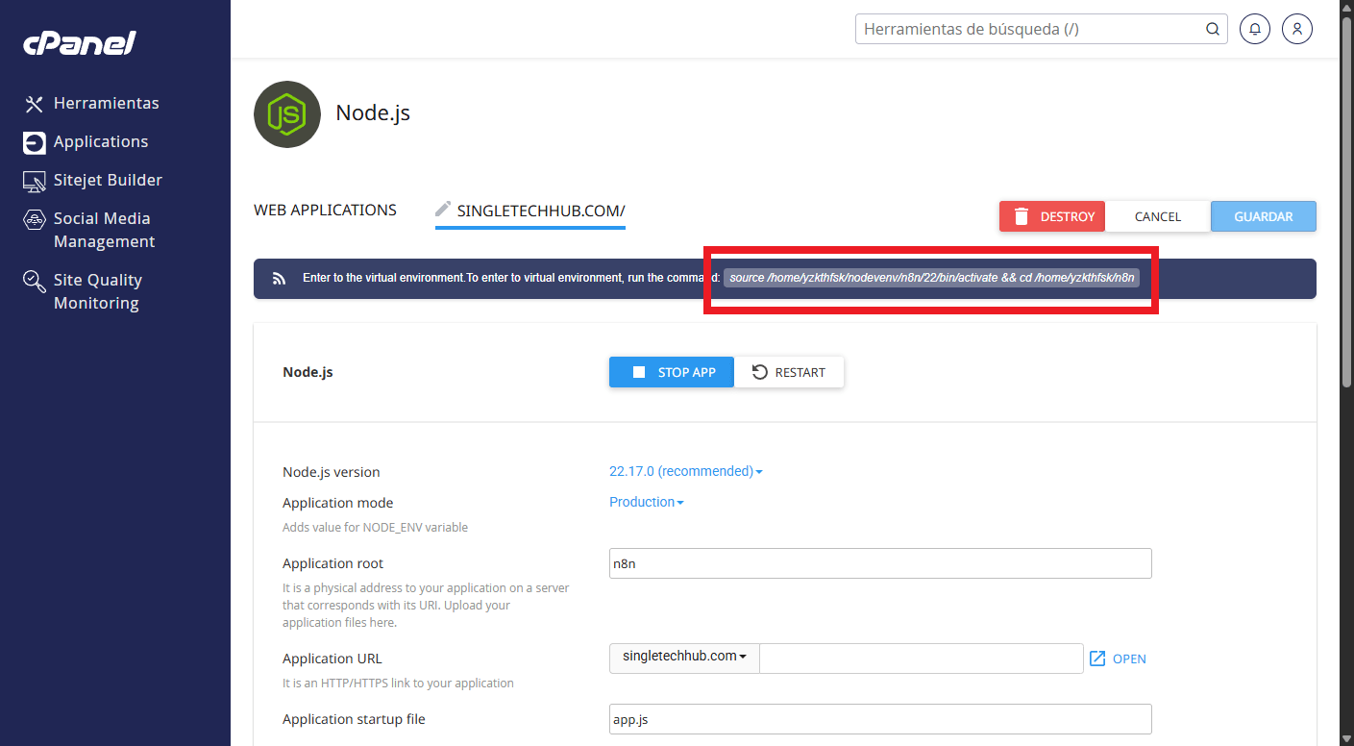The image size is (1354, 746).
Task: Click the OPEN link
Action: click(x=1129, y=659)
